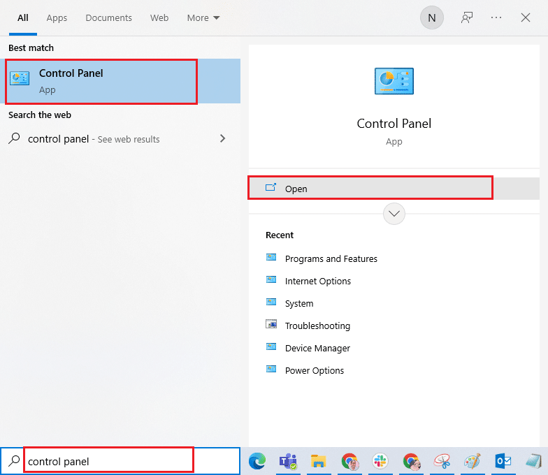548x475 pixels.
Task: Expand web results arrow for control panel
Action: tap(222, 139)
